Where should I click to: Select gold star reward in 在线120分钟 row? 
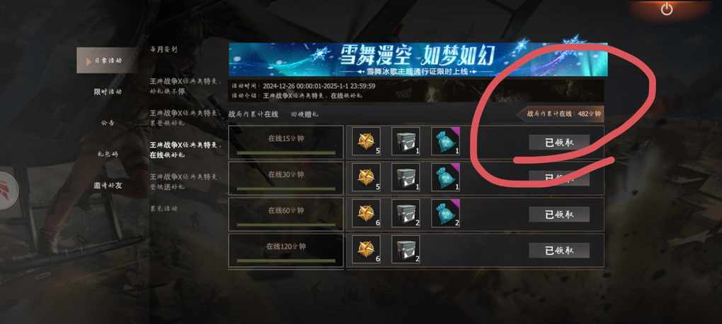point(366,249)
